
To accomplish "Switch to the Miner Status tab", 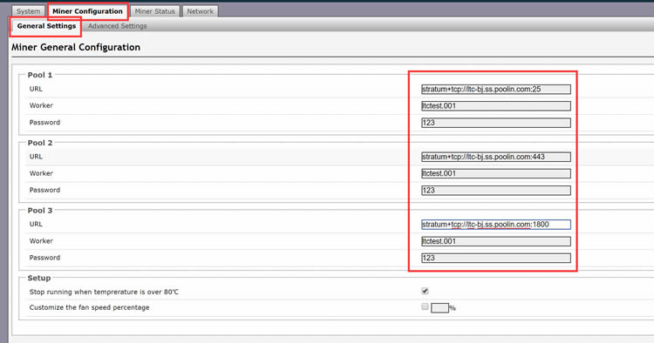I will [154, 11].
